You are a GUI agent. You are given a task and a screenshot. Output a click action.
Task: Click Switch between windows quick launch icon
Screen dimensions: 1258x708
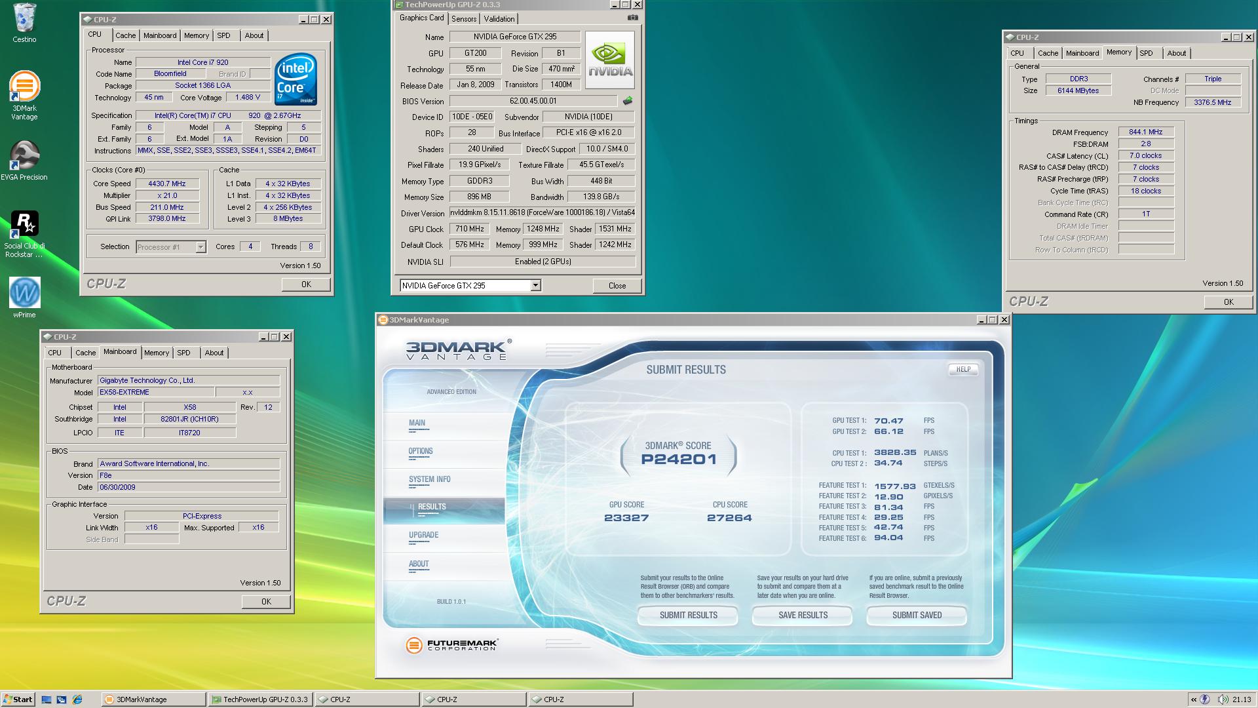[x=62, y=699]
